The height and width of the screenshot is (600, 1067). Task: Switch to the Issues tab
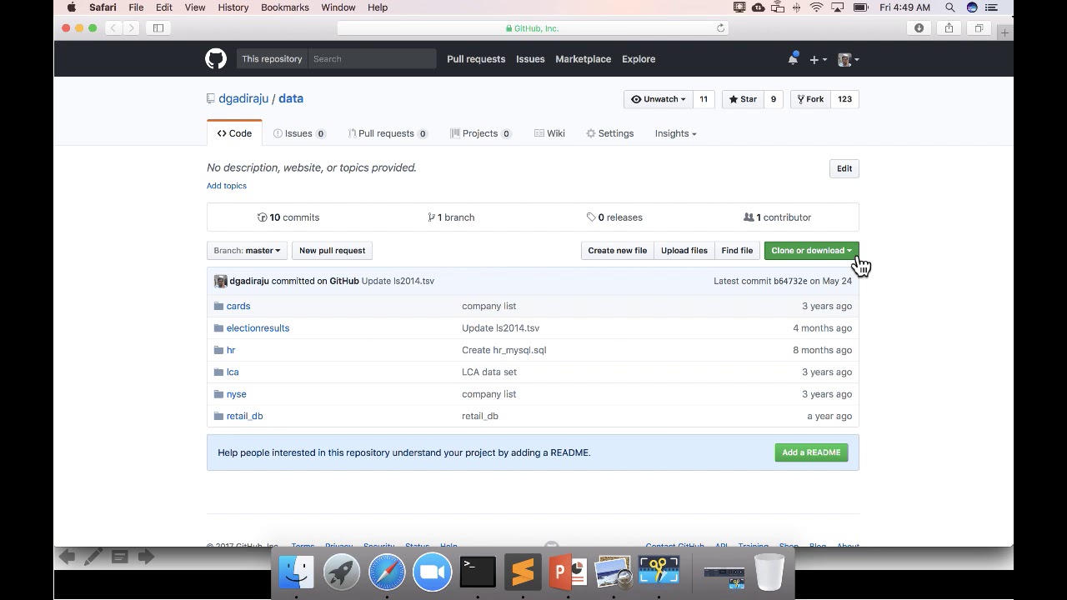coord(299,133)
